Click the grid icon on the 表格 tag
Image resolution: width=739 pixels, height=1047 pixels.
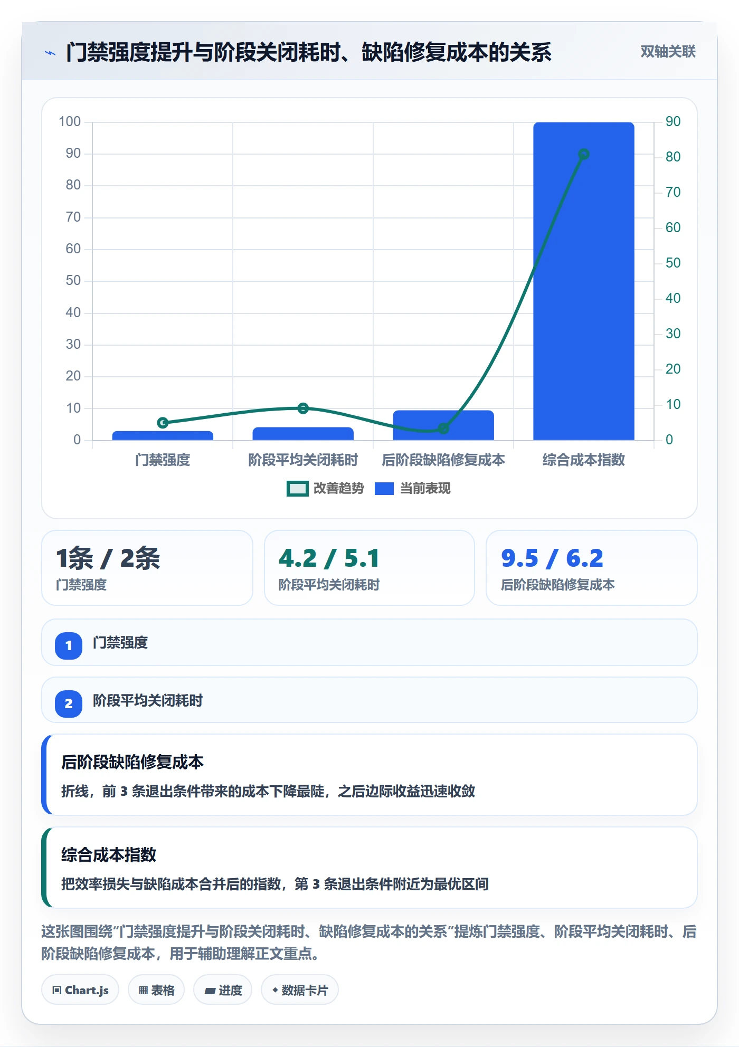point(143,990)
